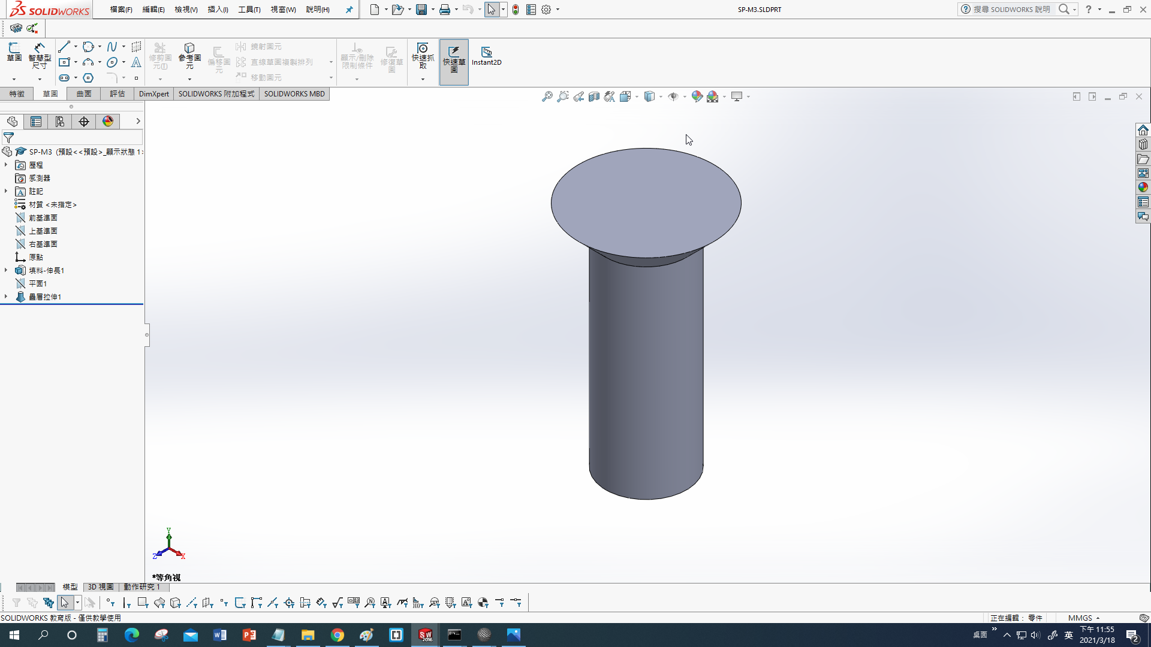Screen dimensions: 1151x647
Task: Open the 檔案(F) File menu
Action: pyautogui.click(x=121, y=10)
